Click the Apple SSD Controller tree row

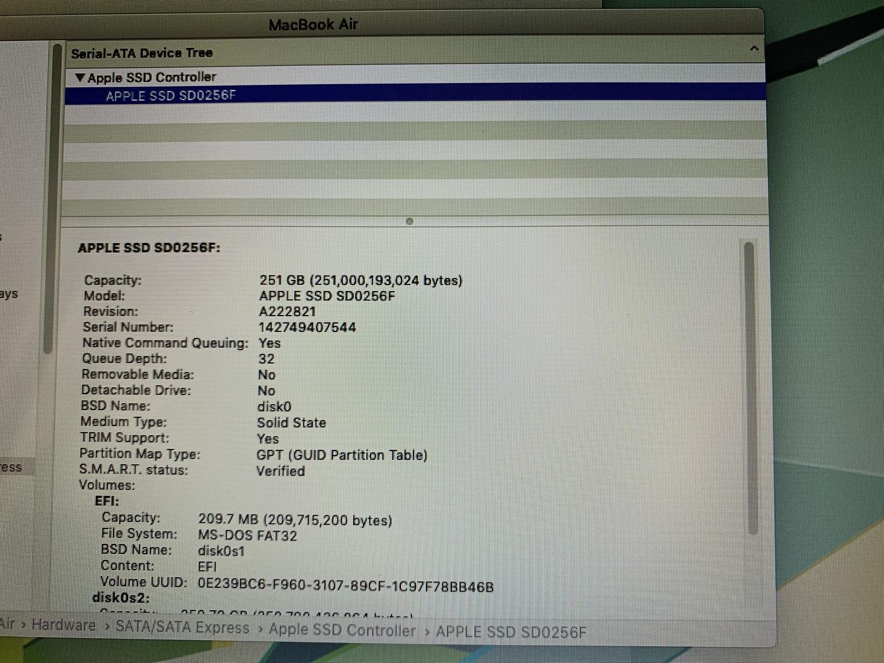pyautogui.click(x=416, y=77)
